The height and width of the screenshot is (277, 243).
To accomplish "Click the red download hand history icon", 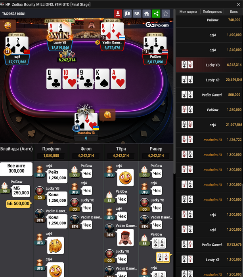I will [118, 13].
